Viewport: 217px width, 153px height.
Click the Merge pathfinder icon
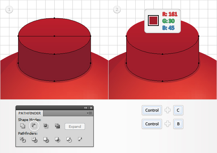point(46,140)
